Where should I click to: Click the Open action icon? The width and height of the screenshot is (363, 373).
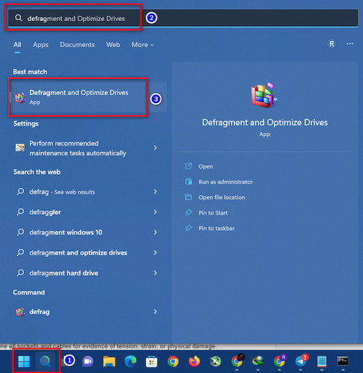pyautogui.click(x=188, y=166)
